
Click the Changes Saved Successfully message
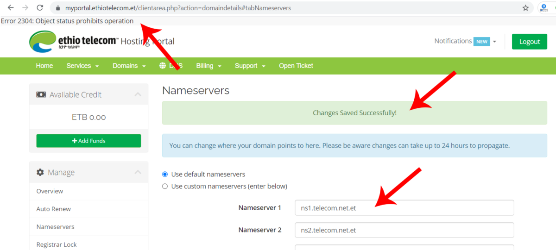pyautogui.click(x=355, y=112)
